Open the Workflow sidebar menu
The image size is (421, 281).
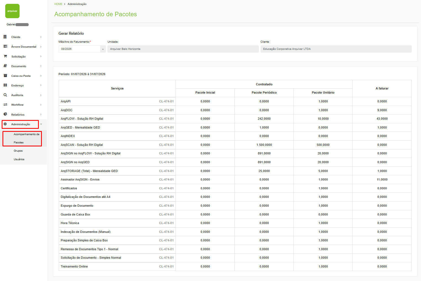pyautogui.click(x=17, y=105)
